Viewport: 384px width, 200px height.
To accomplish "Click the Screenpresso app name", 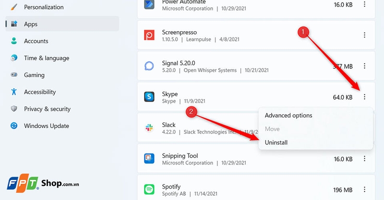I will click(x=179, y=32).
